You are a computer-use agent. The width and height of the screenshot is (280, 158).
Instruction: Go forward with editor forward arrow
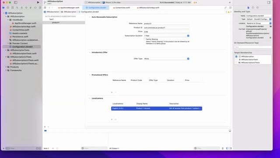[52, 8]
